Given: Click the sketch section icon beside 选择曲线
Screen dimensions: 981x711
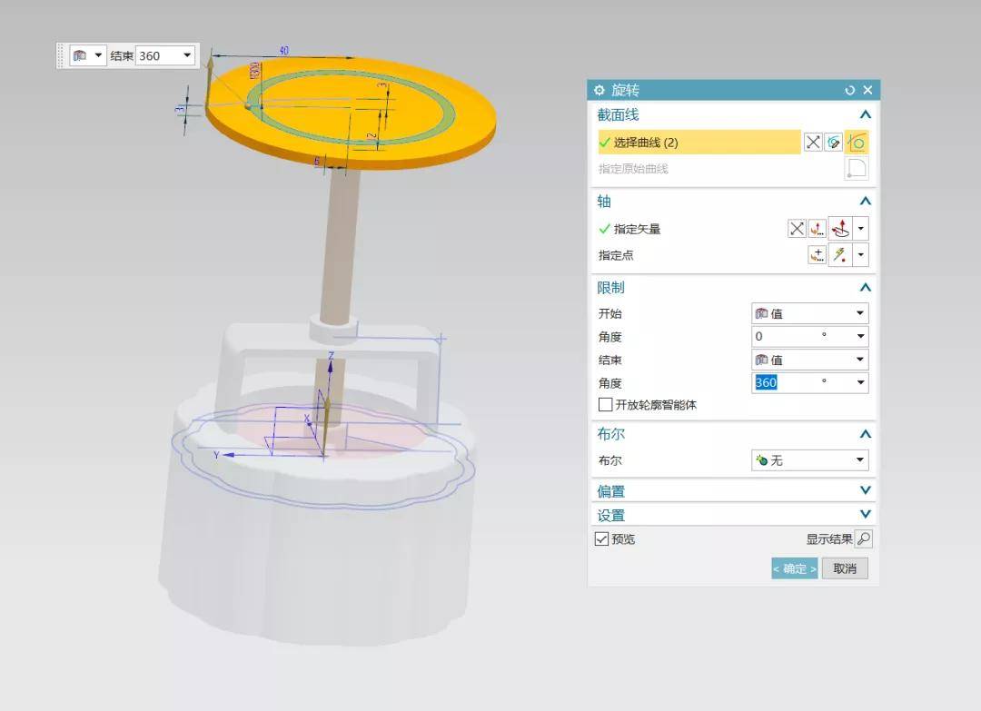Looking at the screenshot, I should coord(833,143).
